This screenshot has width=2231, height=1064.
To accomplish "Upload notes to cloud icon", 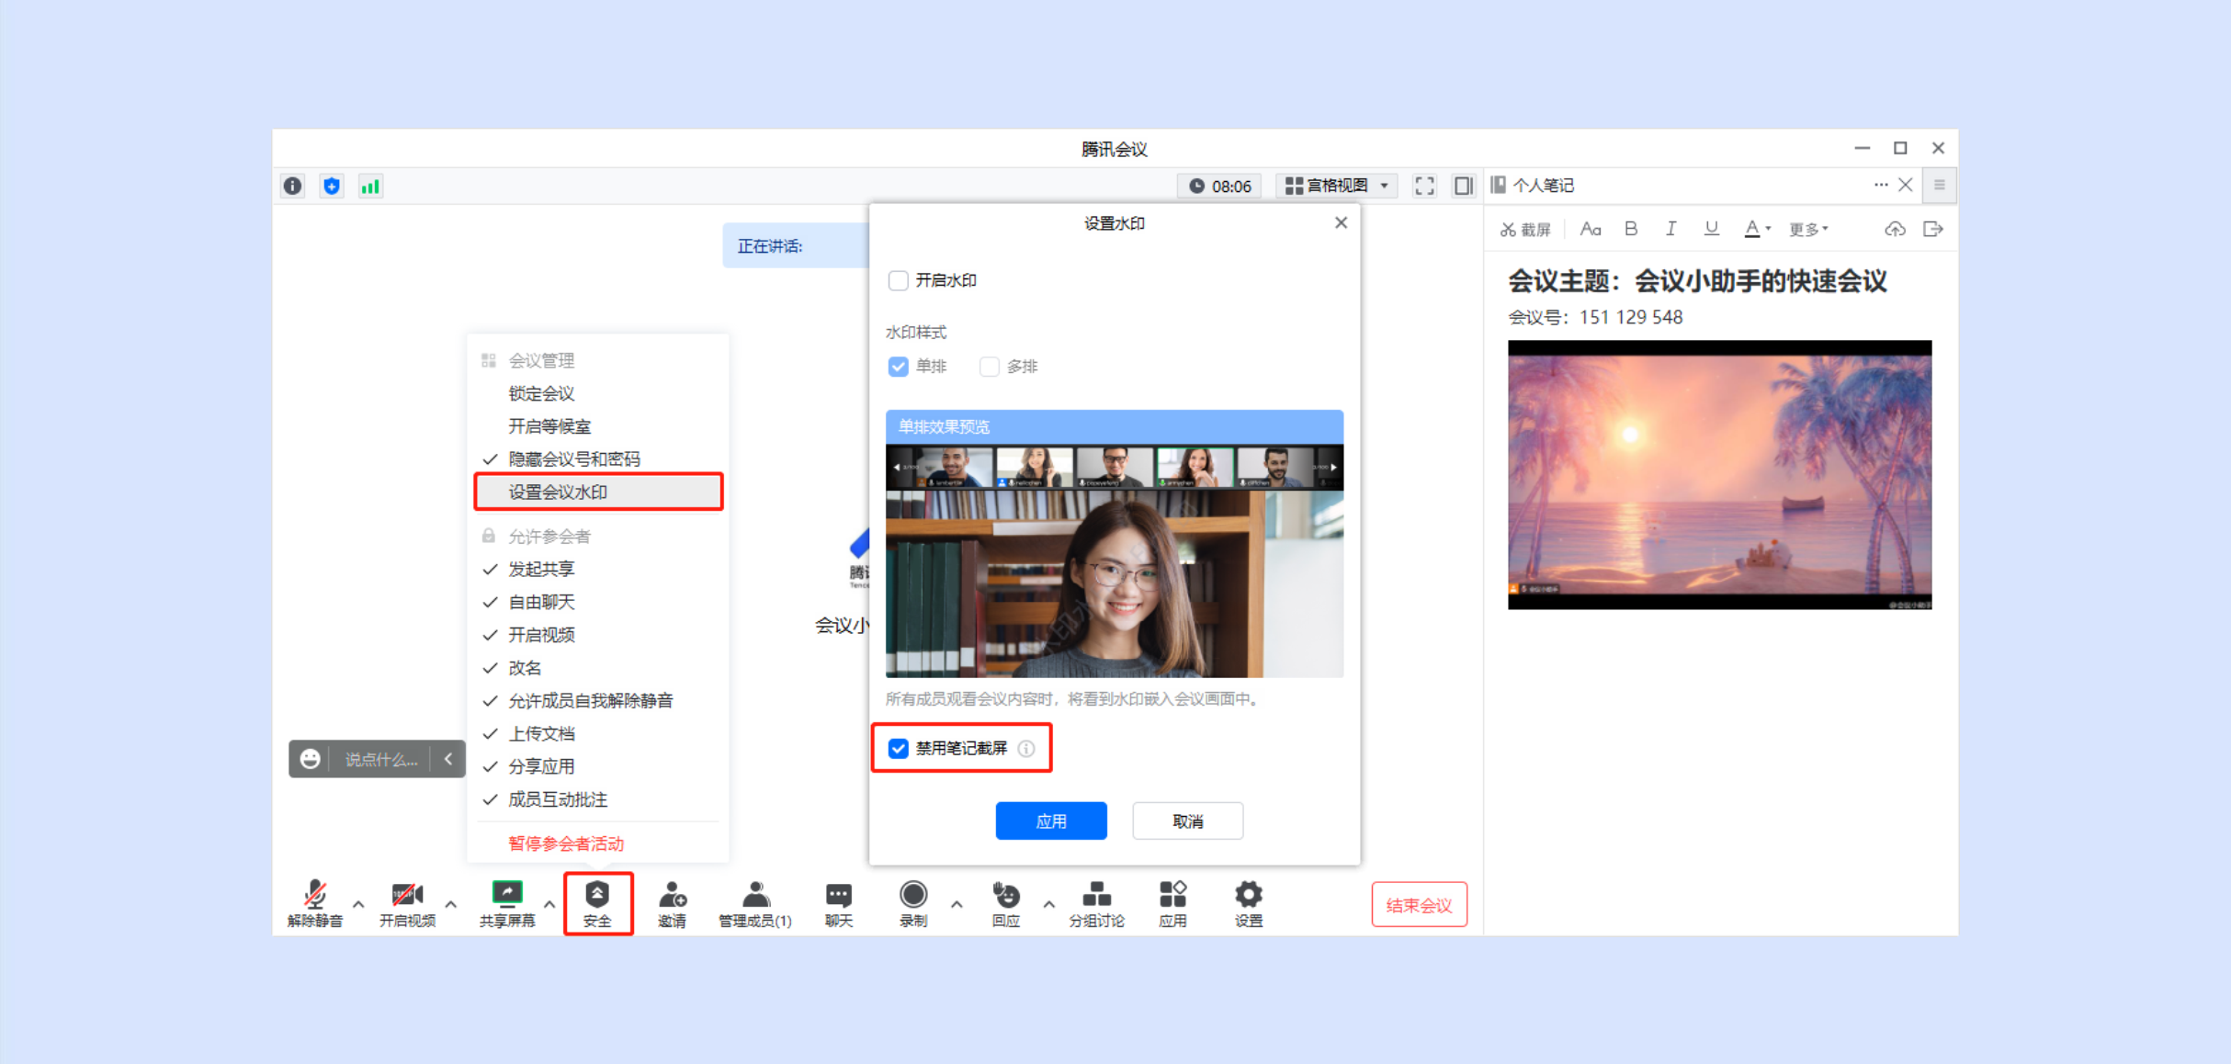I will click(x=1895, y=230).
